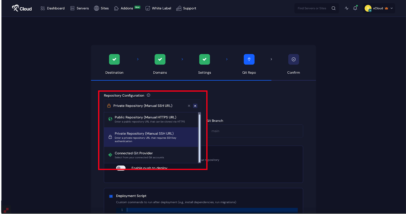
Task: Click the Confirm step icon
Action: click(x=294, y=59)
